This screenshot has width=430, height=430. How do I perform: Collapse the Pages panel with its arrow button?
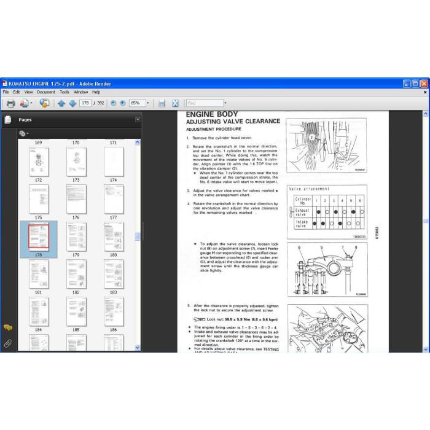[x=138, y=120]
